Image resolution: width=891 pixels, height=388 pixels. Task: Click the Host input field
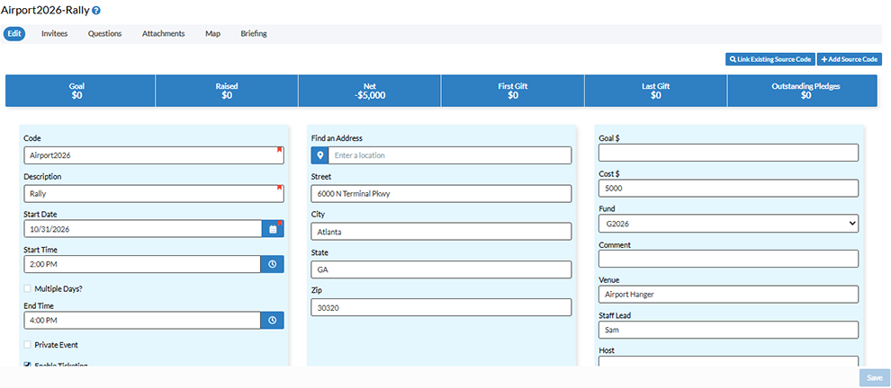pyautogui.click(x=728, y=361)
